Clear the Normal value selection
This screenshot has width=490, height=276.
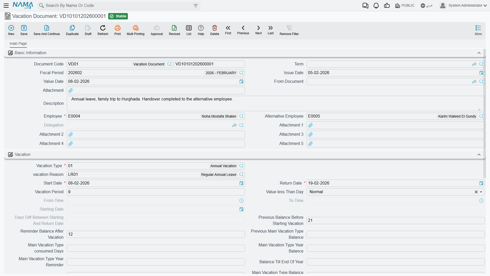click(476, 192)
